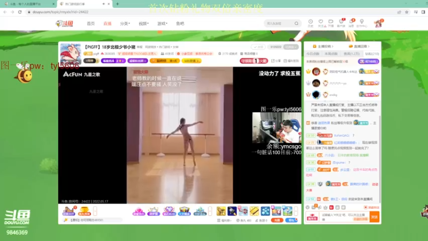428x241 pixels.
Task: Open the 鱼吧 menu item
Action: click(180, 24)
